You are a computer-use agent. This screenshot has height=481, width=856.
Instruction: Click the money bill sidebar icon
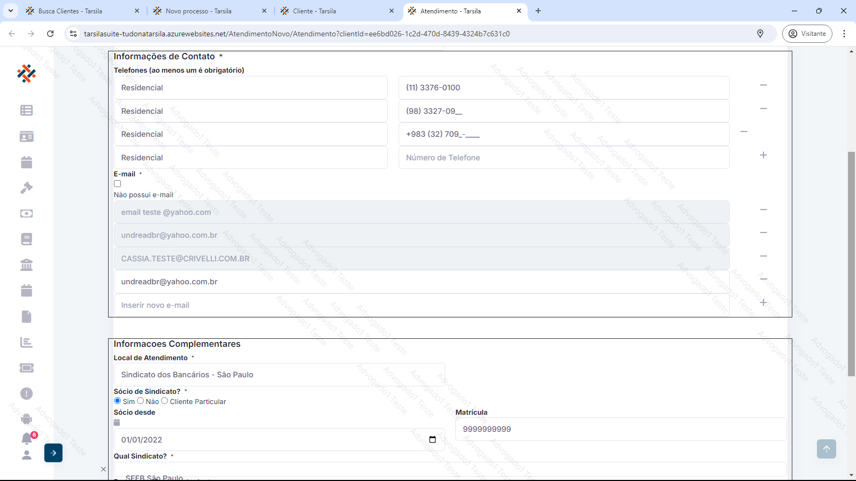click(26, 213)
